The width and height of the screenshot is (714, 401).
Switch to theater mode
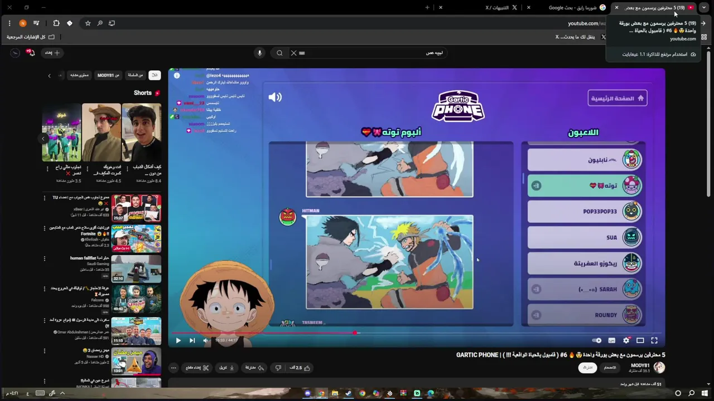click(640, 340)
